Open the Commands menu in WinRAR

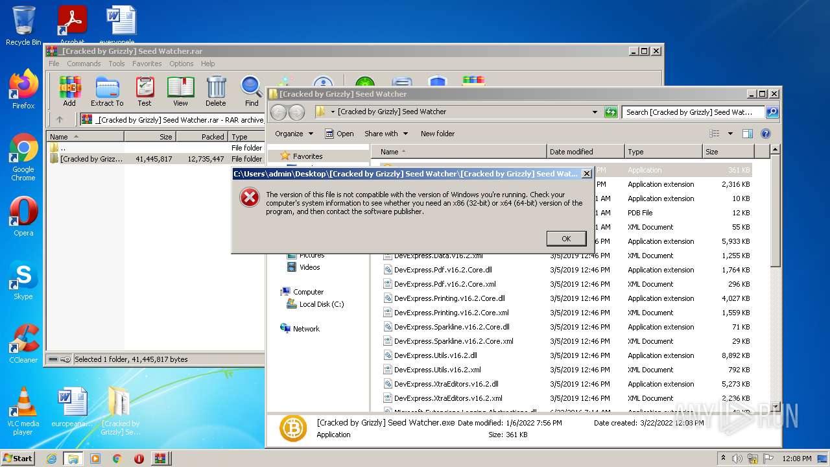pyautogui.click(x=84, y=64)
